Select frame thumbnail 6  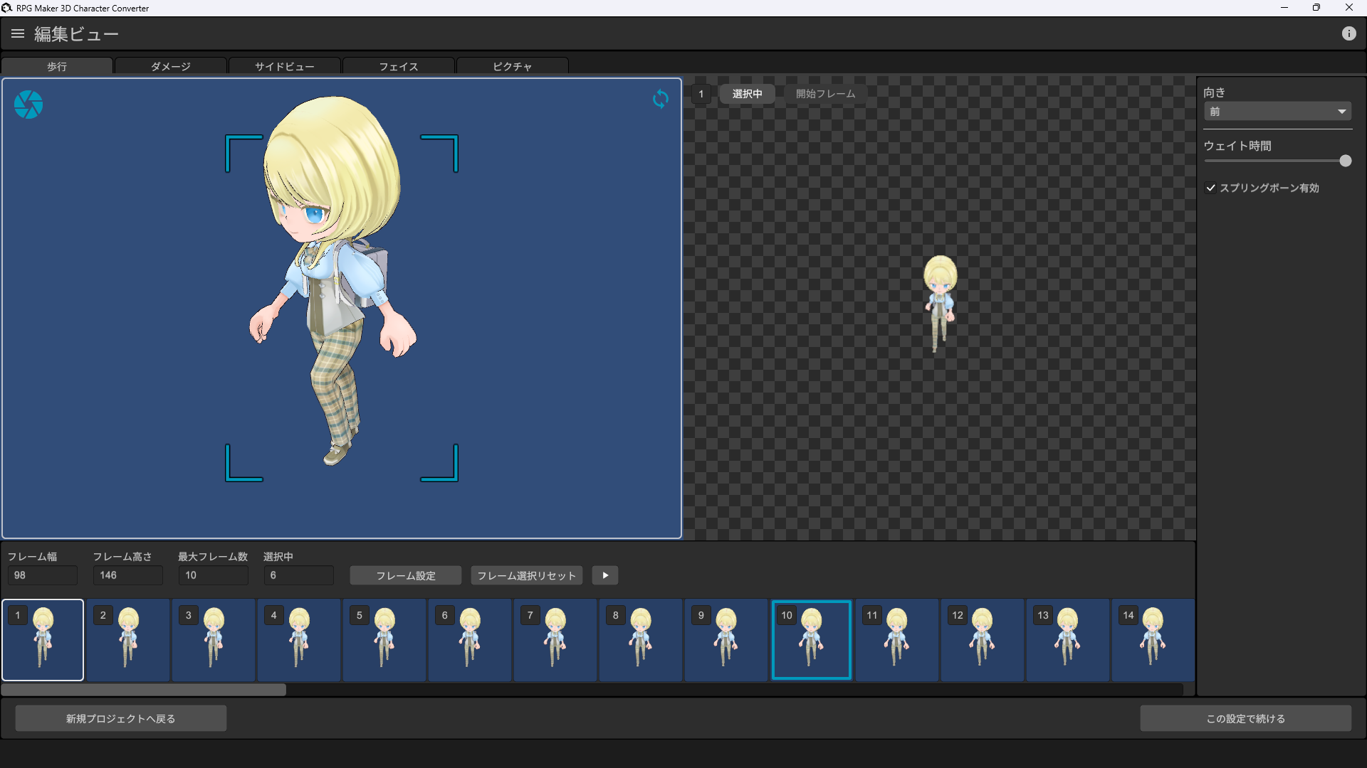coord(470,640)
